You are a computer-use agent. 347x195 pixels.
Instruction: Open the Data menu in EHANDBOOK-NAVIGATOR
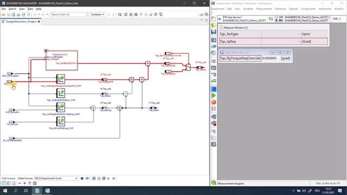point(30,9)
